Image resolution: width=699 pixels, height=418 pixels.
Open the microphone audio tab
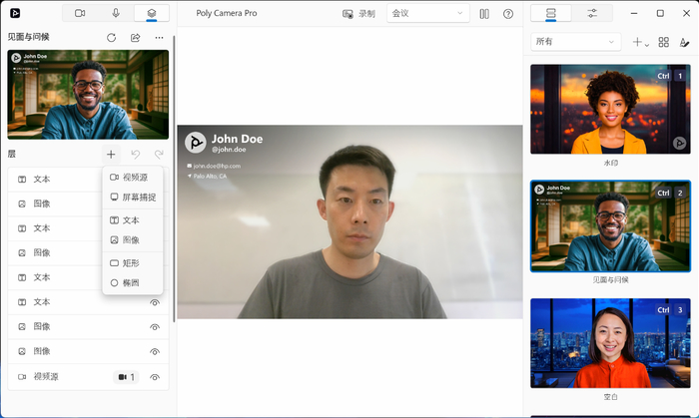116,14
